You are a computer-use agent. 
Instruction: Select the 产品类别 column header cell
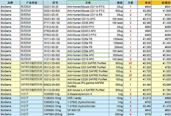(x=32, y=3)
